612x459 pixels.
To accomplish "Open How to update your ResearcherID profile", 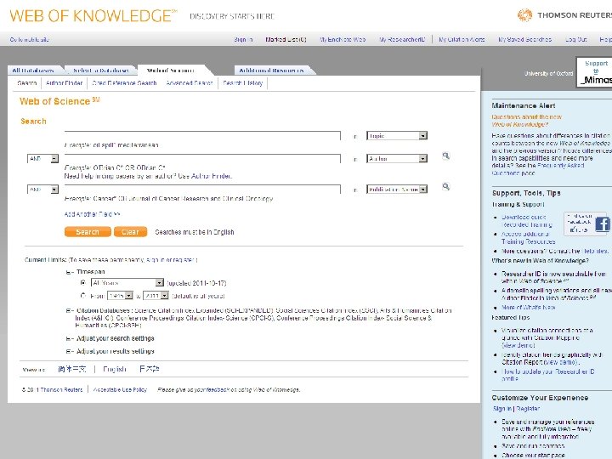I will tap(548, 375).
